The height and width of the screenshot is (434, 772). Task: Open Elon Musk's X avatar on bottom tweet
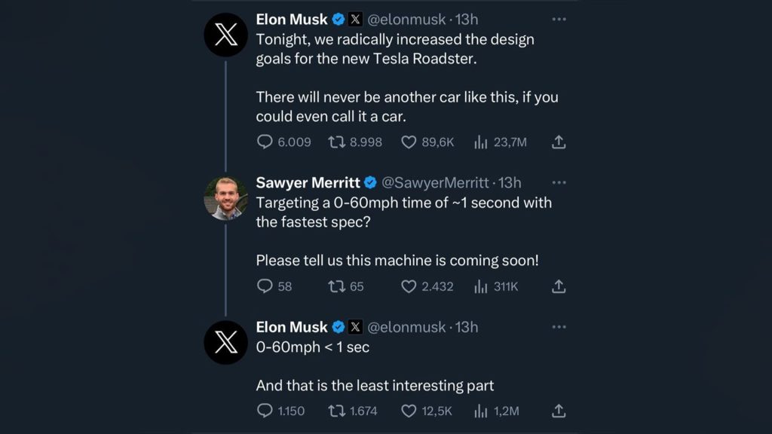226,342
